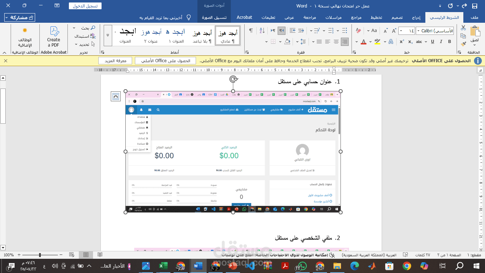Expand the styles gallery
Viewport: 485px width, 273px height.
(x=107, y=35)
